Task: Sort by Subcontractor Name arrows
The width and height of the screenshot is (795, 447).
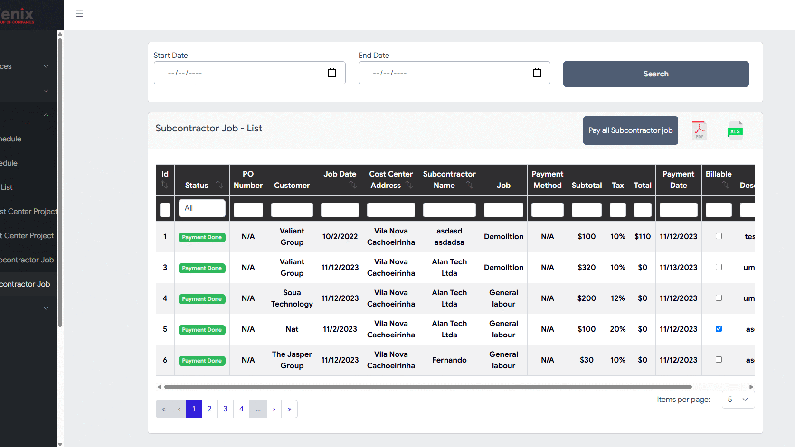Action: pos(470,185)
